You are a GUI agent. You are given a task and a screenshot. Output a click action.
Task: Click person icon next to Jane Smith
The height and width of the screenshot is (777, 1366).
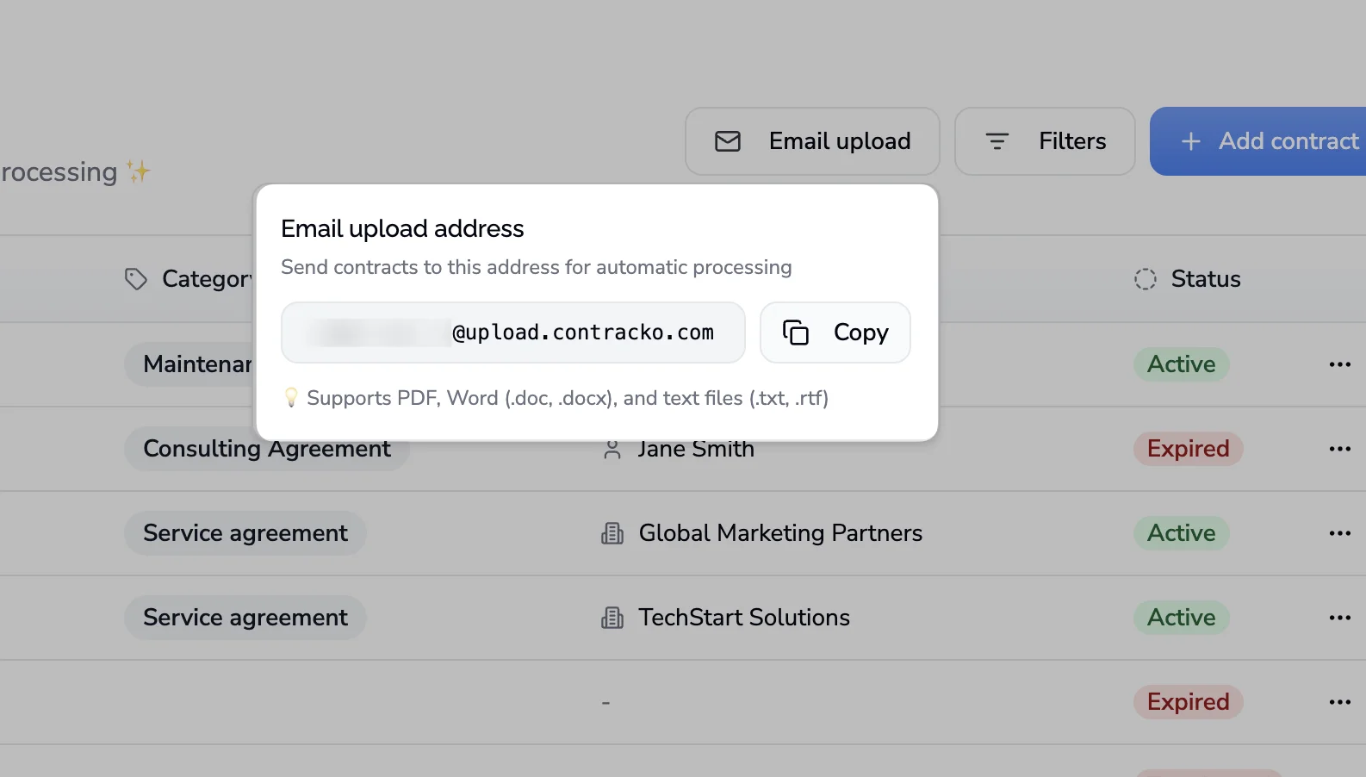point(612,450)
